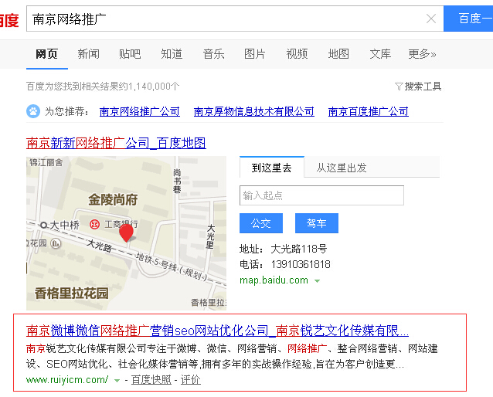
Task: Switch to the 图片 tab
Action: coord(255,54)
